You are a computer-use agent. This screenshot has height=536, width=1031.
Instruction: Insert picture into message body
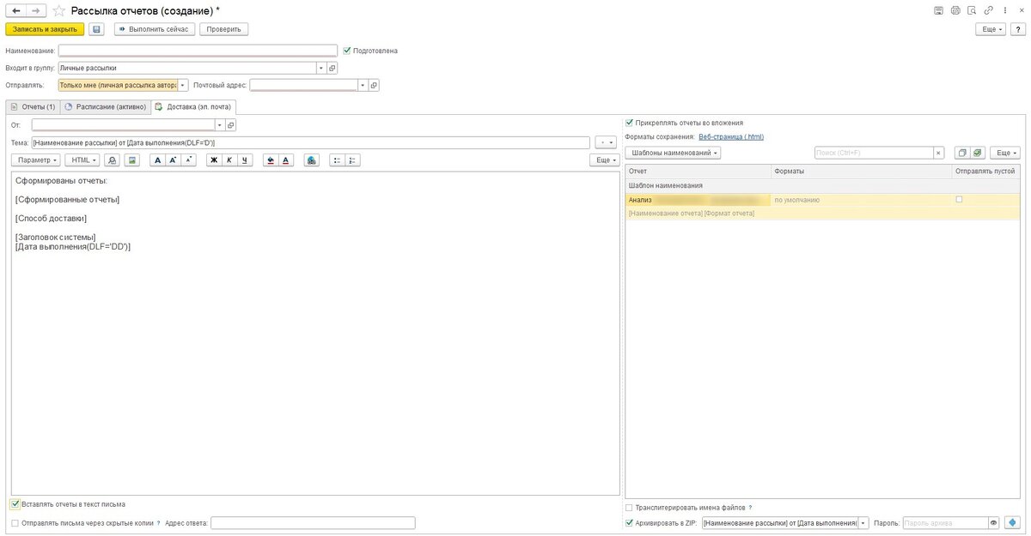click(132, 160)
